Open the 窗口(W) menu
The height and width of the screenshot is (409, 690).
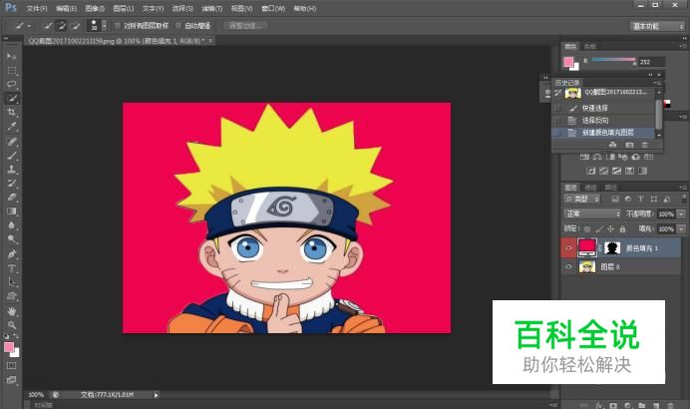(x=273, y=8)
